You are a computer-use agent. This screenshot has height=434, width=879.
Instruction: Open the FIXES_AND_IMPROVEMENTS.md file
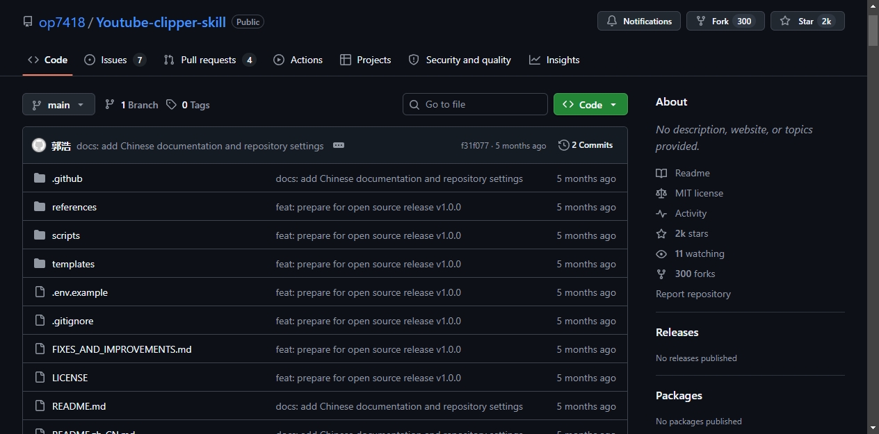pos(122,349)
